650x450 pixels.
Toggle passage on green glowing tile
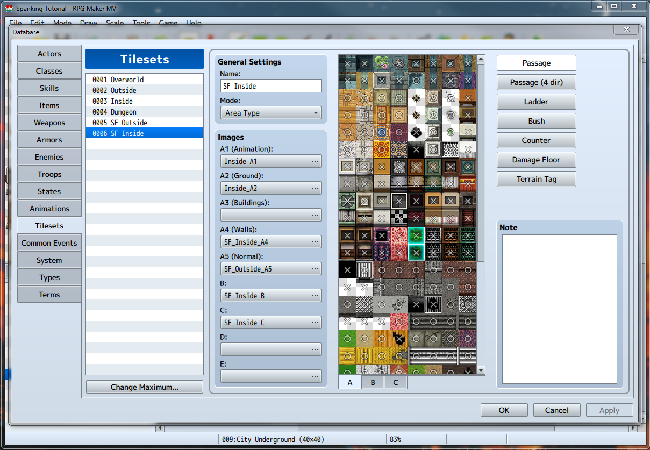[x=416, y=235]
